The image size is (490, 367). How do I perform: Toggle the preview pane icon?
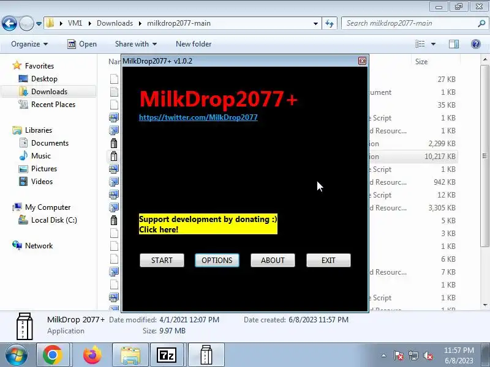[454, 44]
